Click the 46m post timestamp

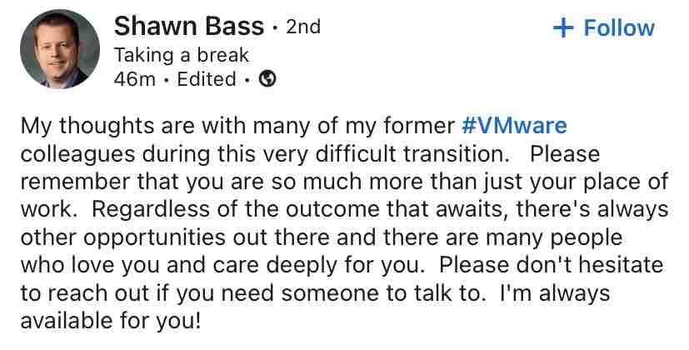[132, 79]
